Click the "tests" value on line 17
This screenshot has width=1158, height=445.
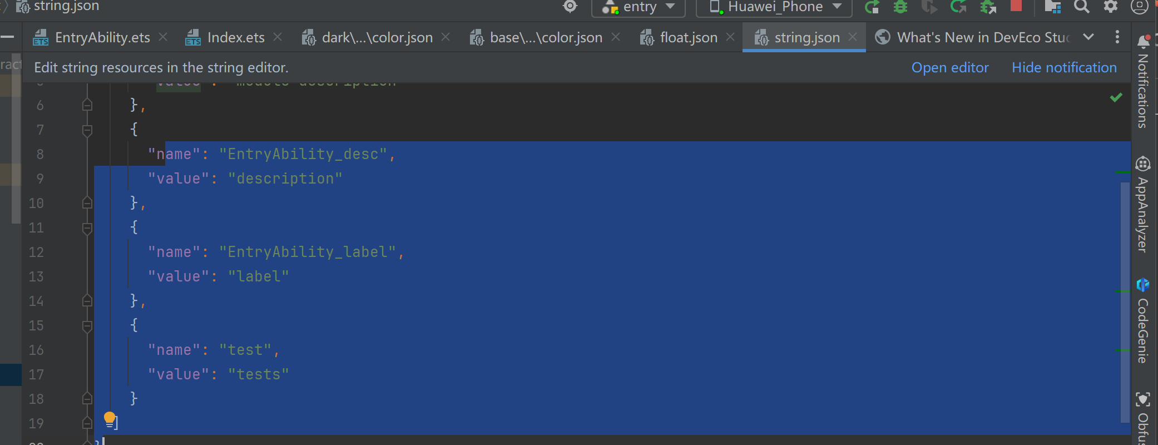tap(258, 374)
